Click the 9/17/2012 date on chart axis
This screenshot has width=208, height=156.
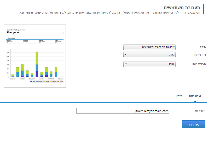[x=13, y=79]
